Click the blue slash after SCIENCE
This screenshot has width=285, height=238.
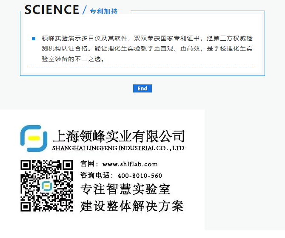(84, 10)
